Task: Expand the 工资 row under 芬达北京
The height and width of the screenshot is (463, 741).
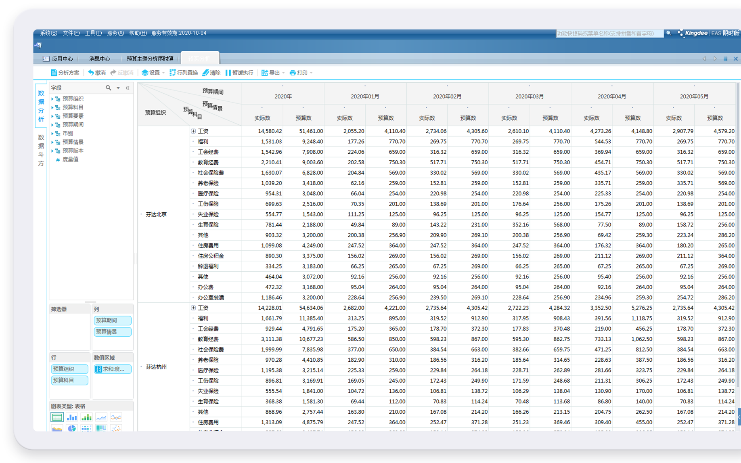Action: point(193,131)
